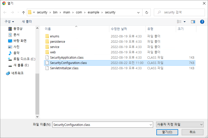
Task: Select 'service' folder name
Action: 55,47
